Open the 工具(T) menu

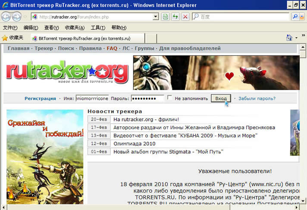[98, 28]
